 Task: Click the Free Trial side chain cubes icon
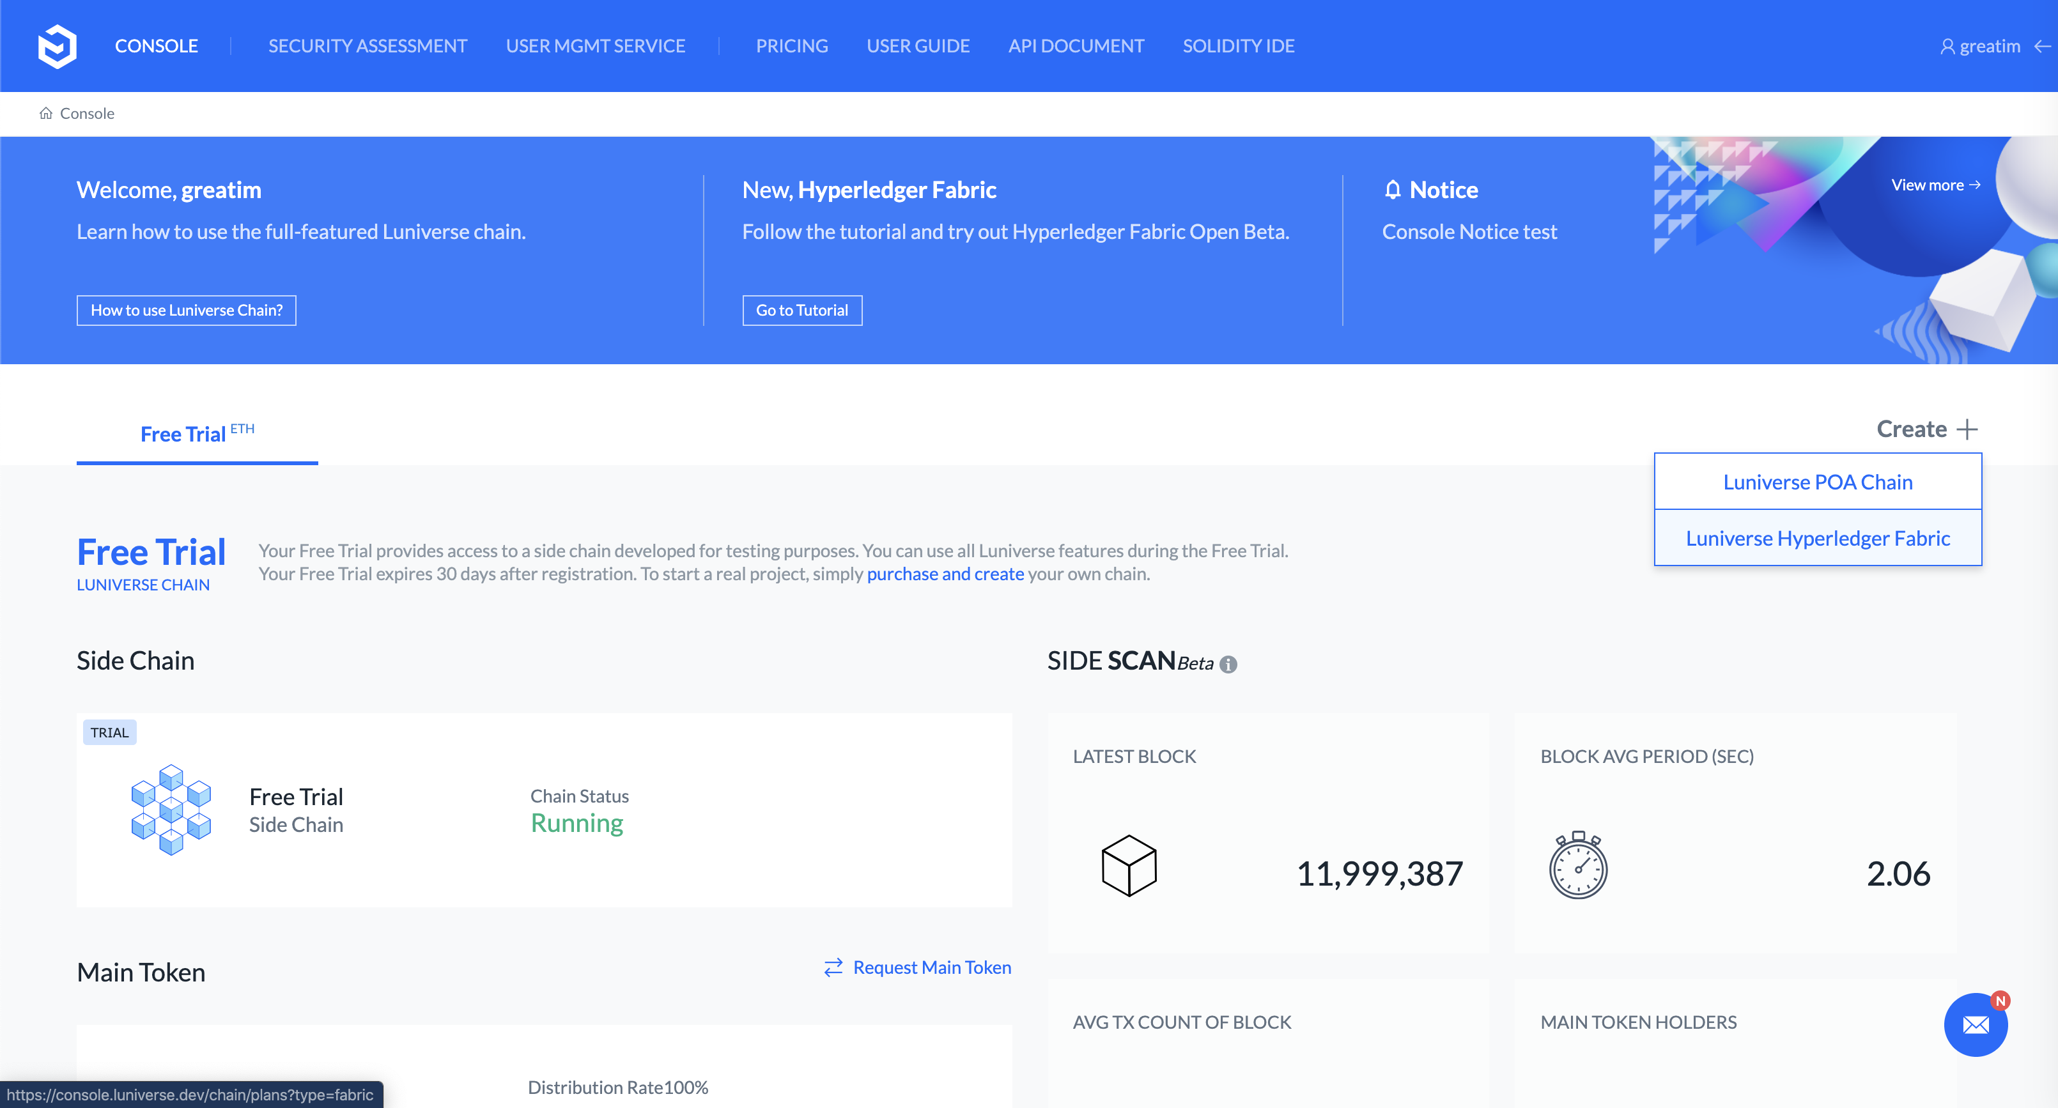(171, 810)
